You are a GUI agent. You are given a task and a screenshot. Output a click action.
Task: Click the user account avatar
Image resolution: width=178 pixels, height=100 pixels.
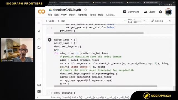pyautogui.click(x=168, y=12)
